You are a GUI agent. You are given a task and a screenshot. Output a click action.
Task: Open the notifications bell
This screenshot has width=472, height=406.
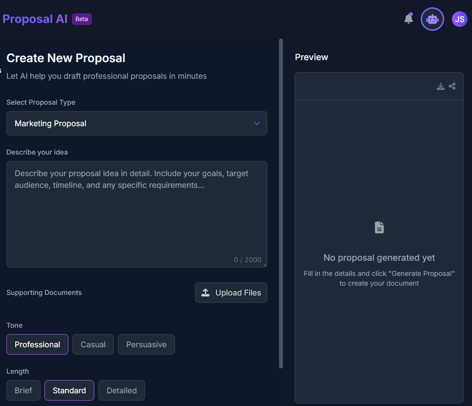click(408, 19)
